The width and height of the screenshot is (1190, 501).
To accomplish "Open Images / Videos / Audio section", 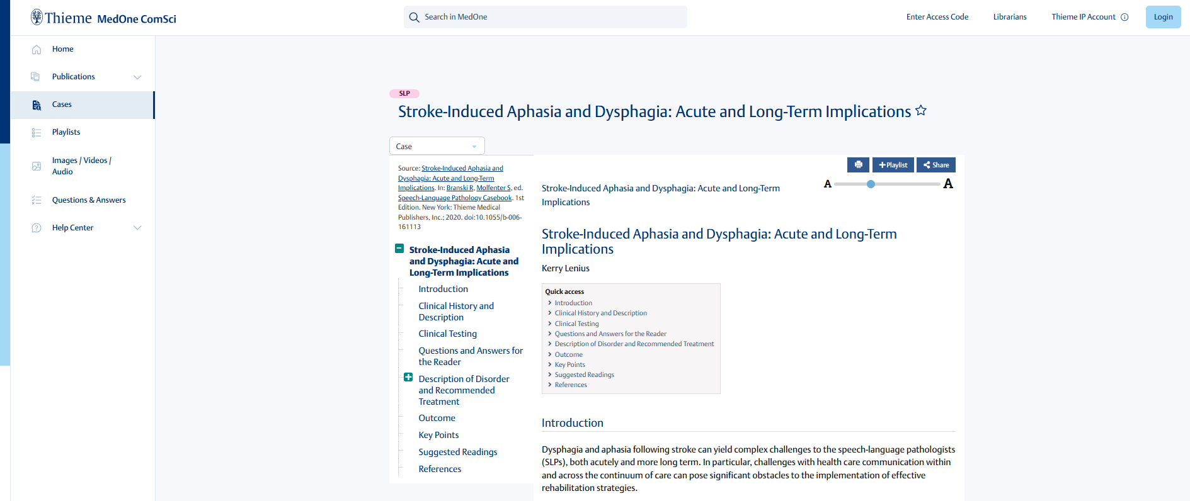I will (82, 166).
